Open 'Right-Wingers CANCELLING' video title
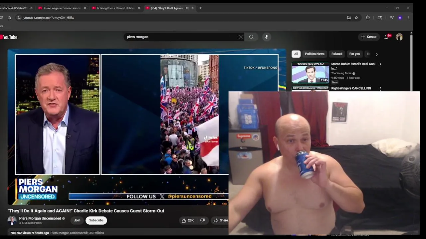426x239 pixels. 351,88
